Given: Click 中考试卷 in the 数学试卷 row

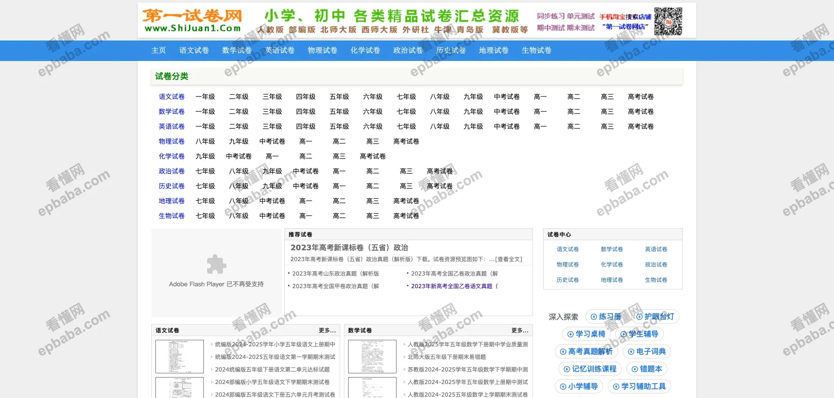Looking at the screenshot, I should [507, 112].
